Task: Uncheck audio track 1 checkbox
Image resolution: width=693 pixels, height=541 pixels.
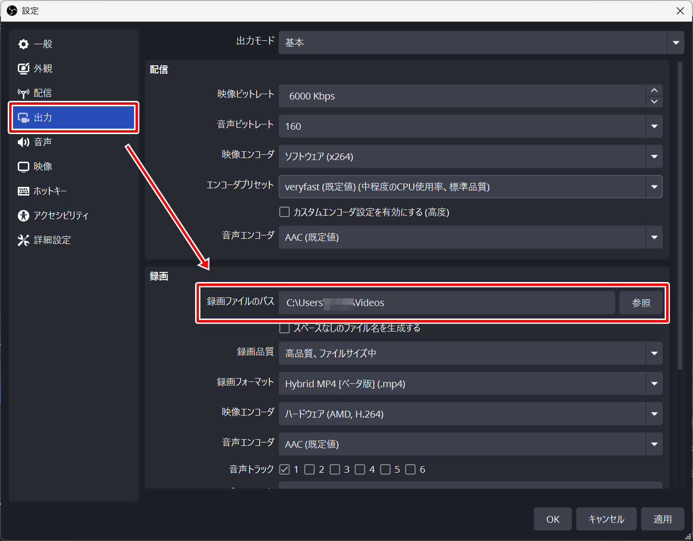Action: click(285, 469)
